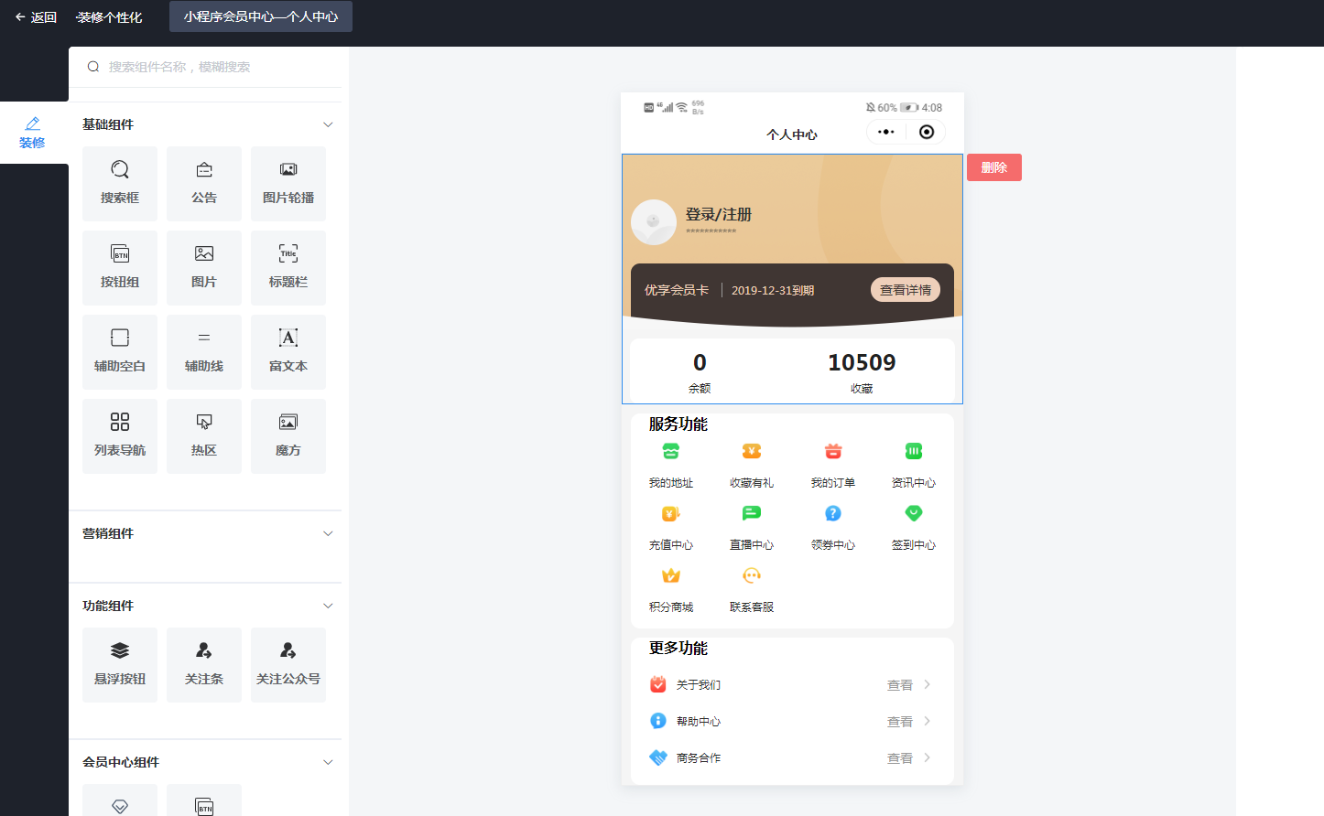Select the 列表导航 list navigation component
Viewport: 1324px width, 816px height.
tap(119, 435)
